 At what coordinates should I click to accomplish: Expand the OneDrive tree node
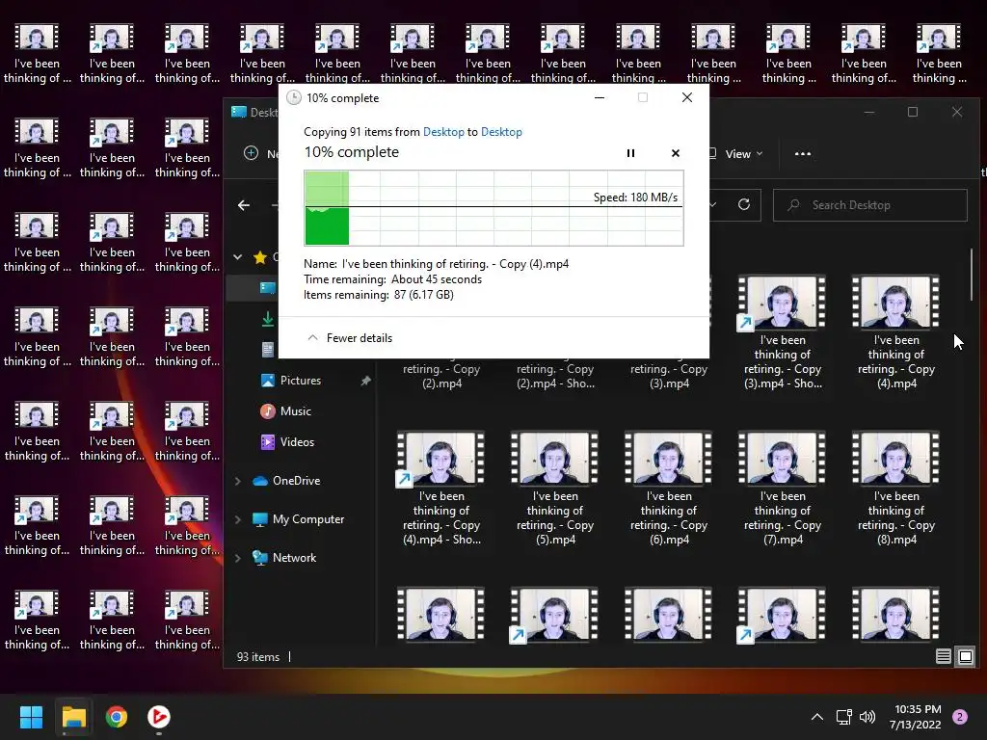[x=238, y=481]
